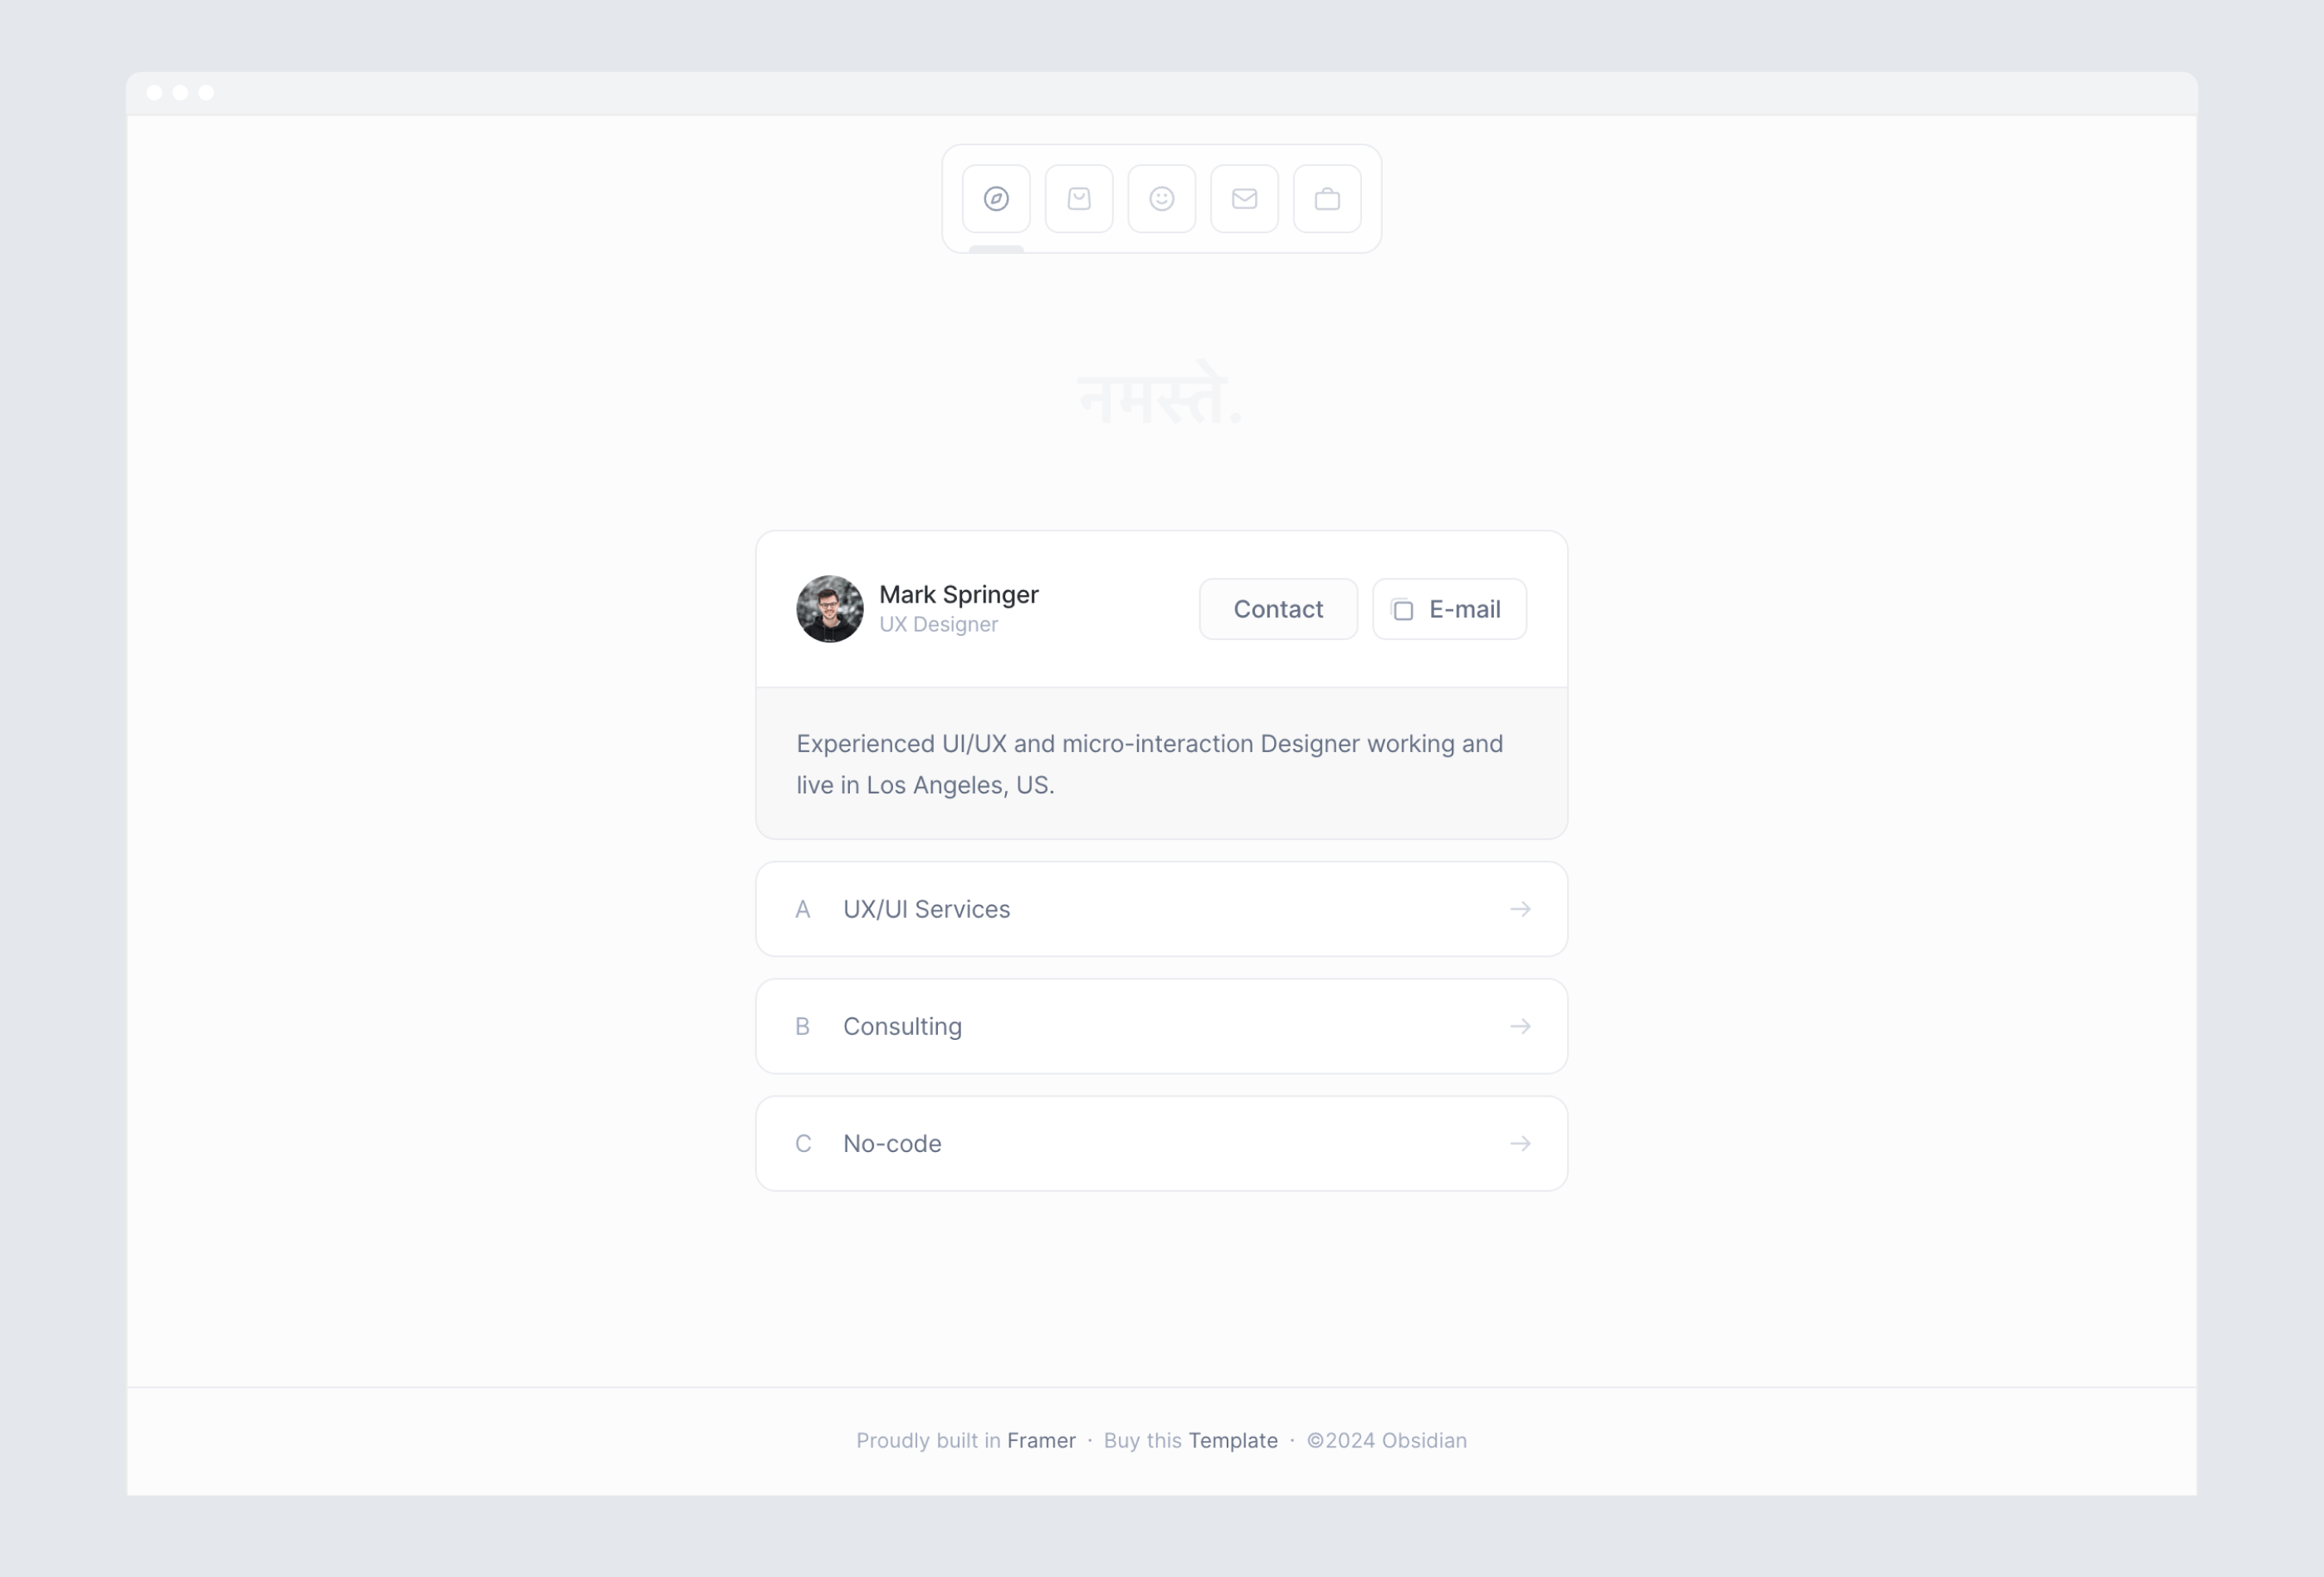This screenshot has width=2324, height=1577.
Task: Click the smiley face icon
Action: [x=1161, y=198]
